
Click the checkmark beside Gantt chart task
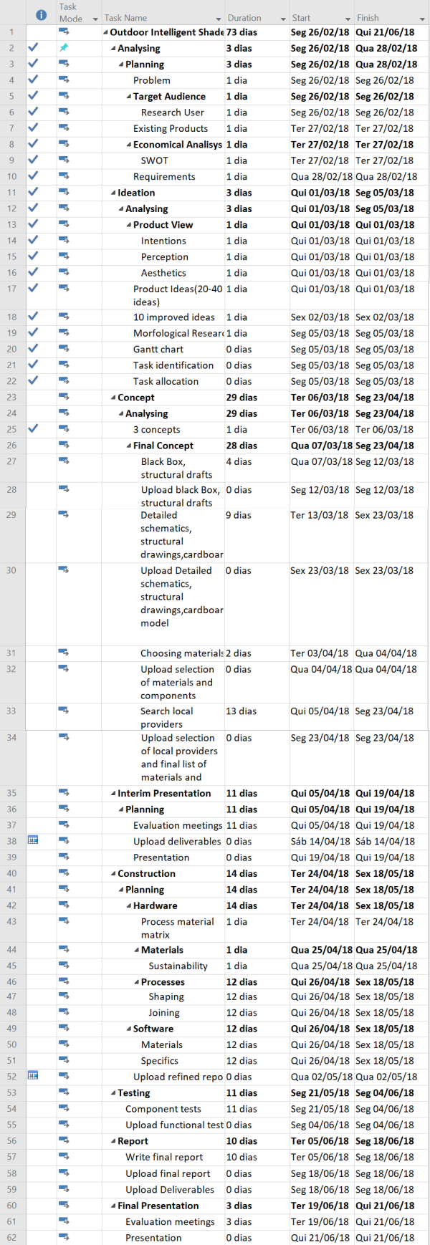tap(33, 348)
